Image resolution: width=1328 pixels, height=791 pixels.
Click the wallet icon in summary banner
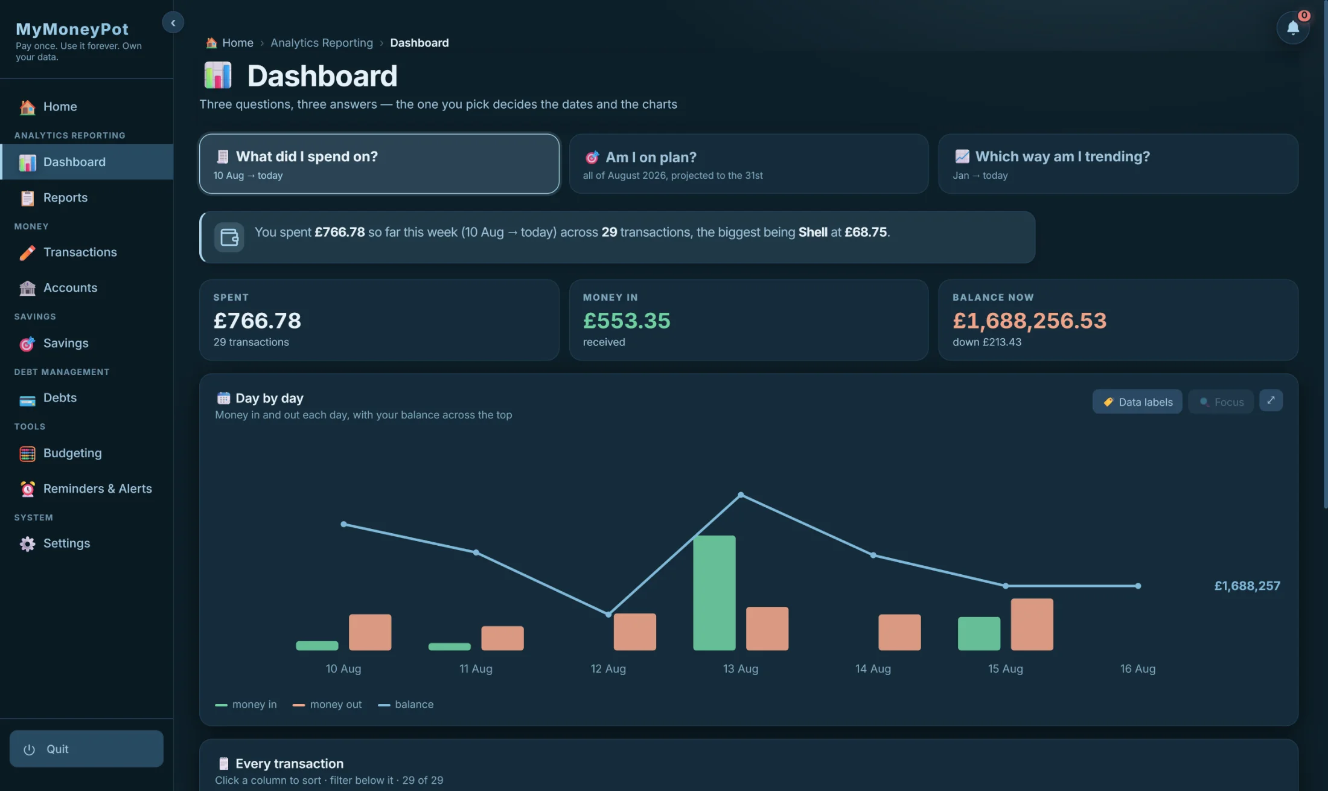coord(229,237)
